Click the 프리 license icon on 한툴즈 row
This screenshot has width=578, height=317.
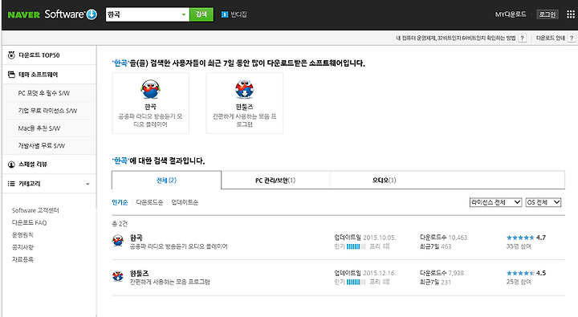386,282
